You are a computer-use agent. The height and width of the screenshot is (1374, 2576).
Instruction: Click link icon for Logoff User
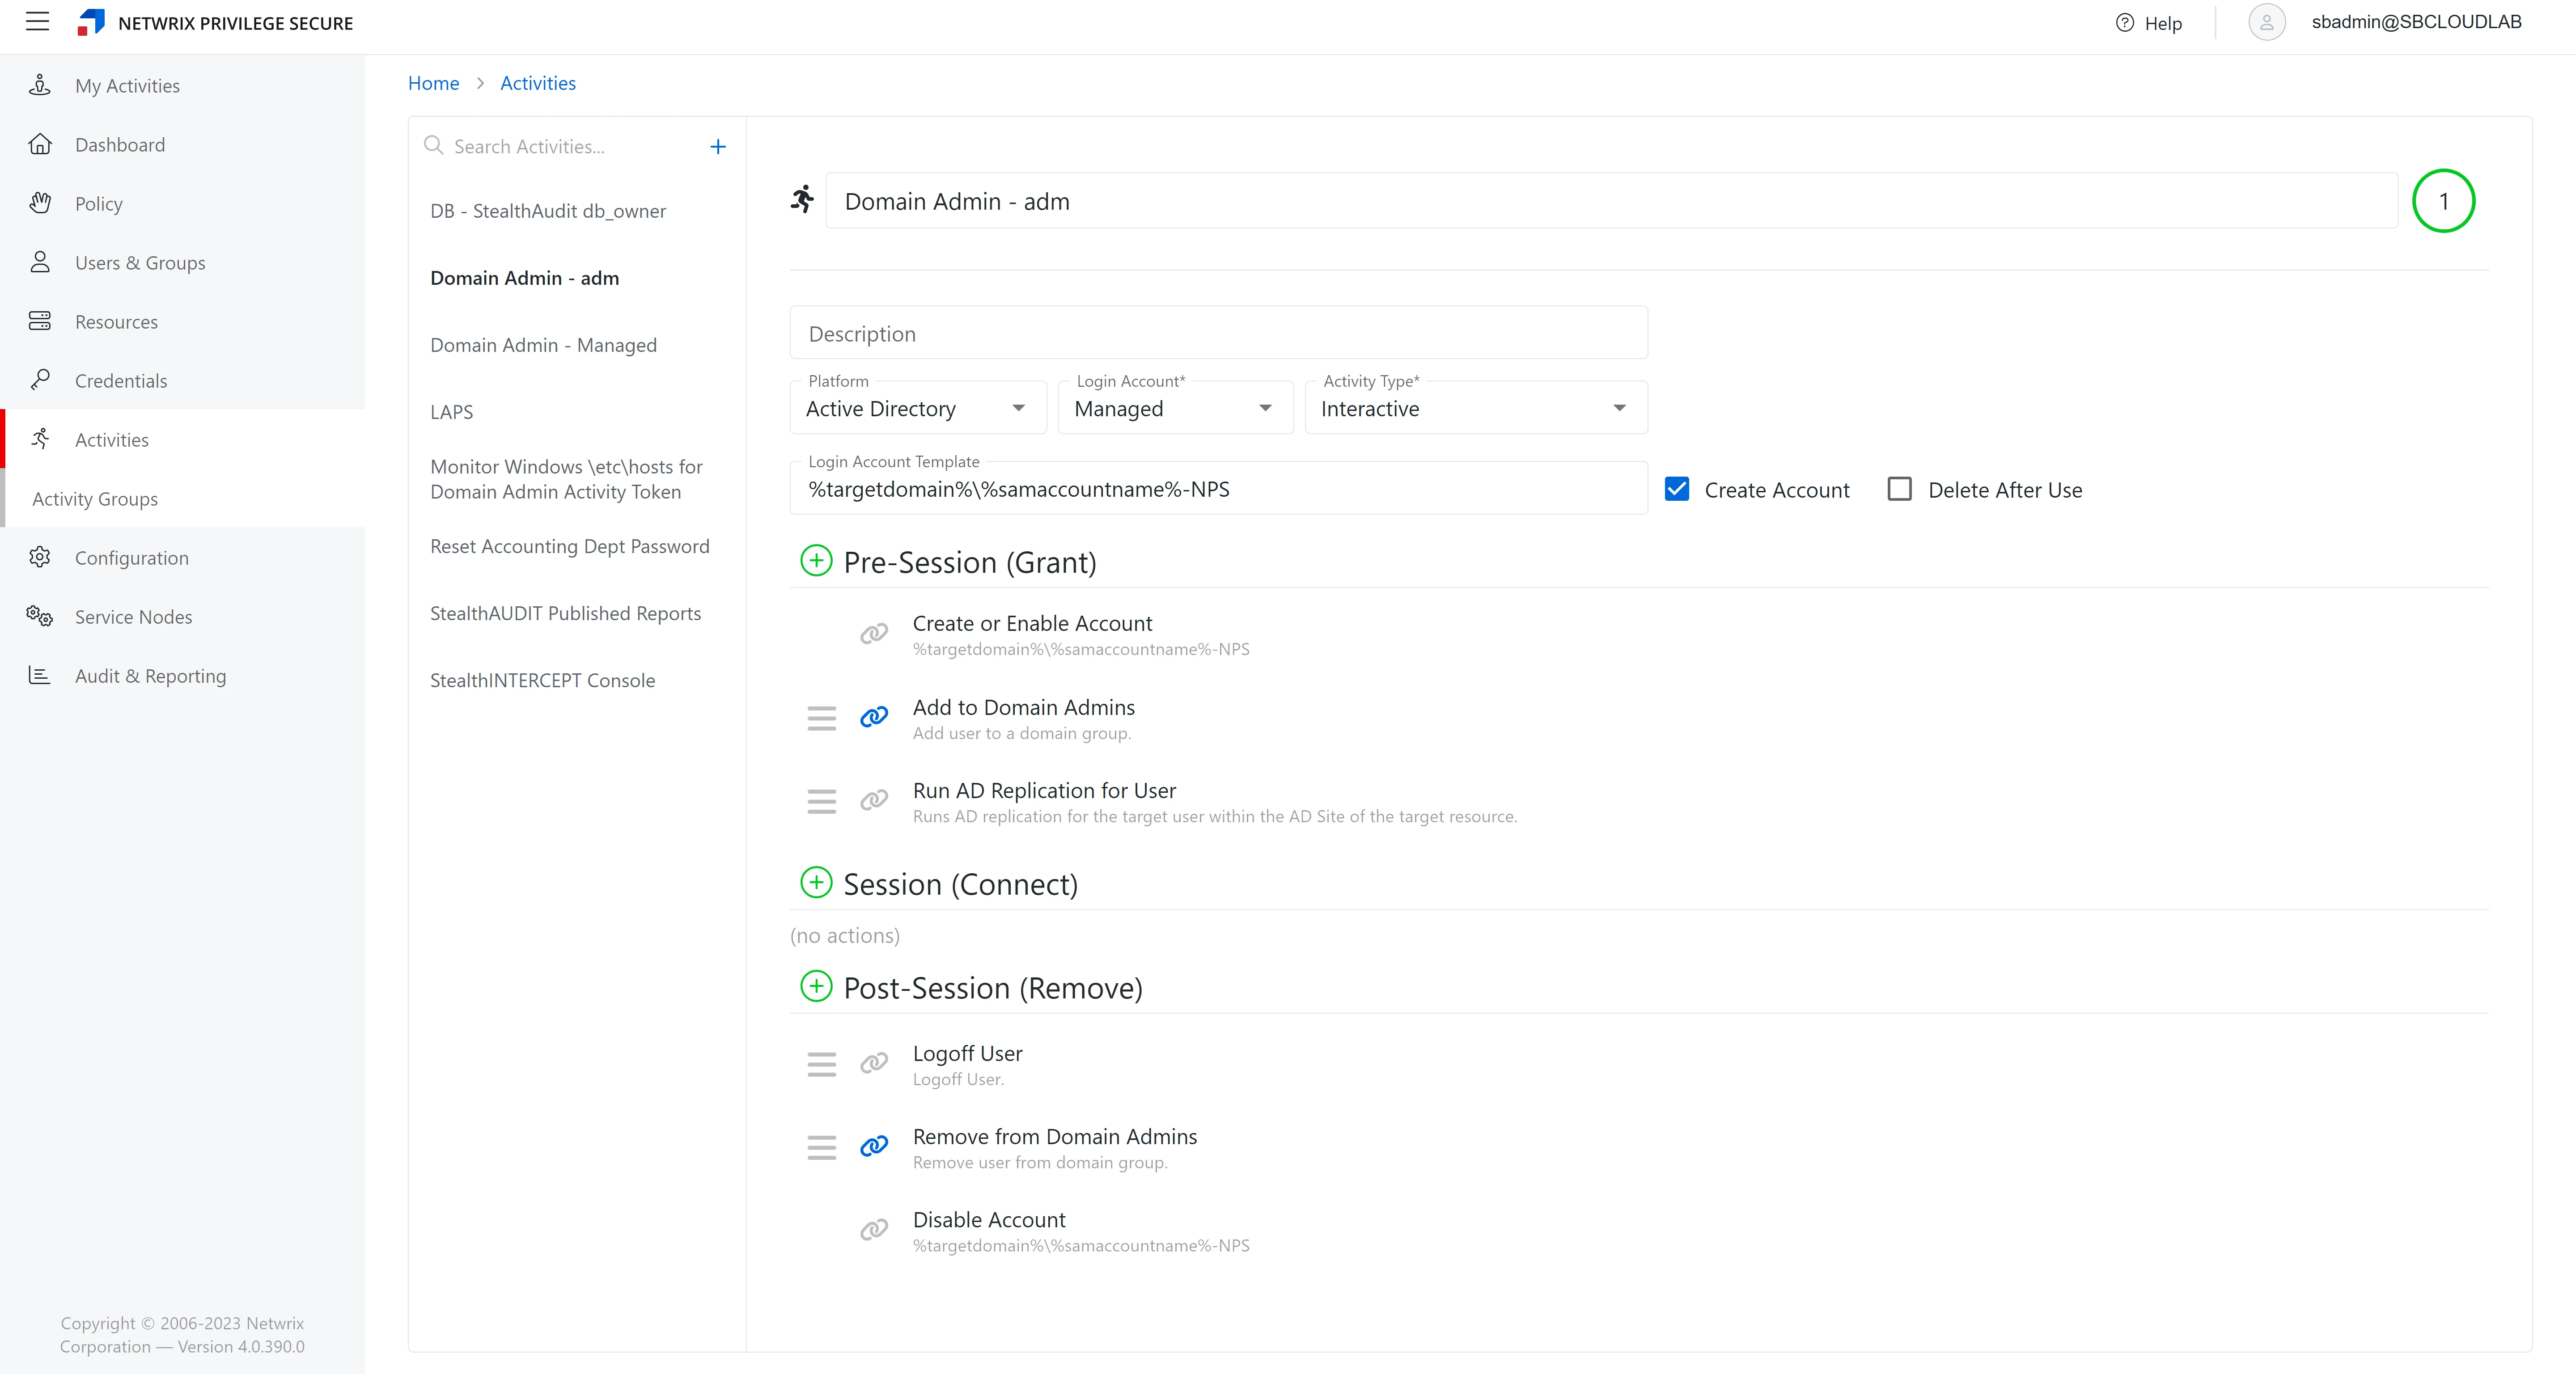(x=874, y=1063)
